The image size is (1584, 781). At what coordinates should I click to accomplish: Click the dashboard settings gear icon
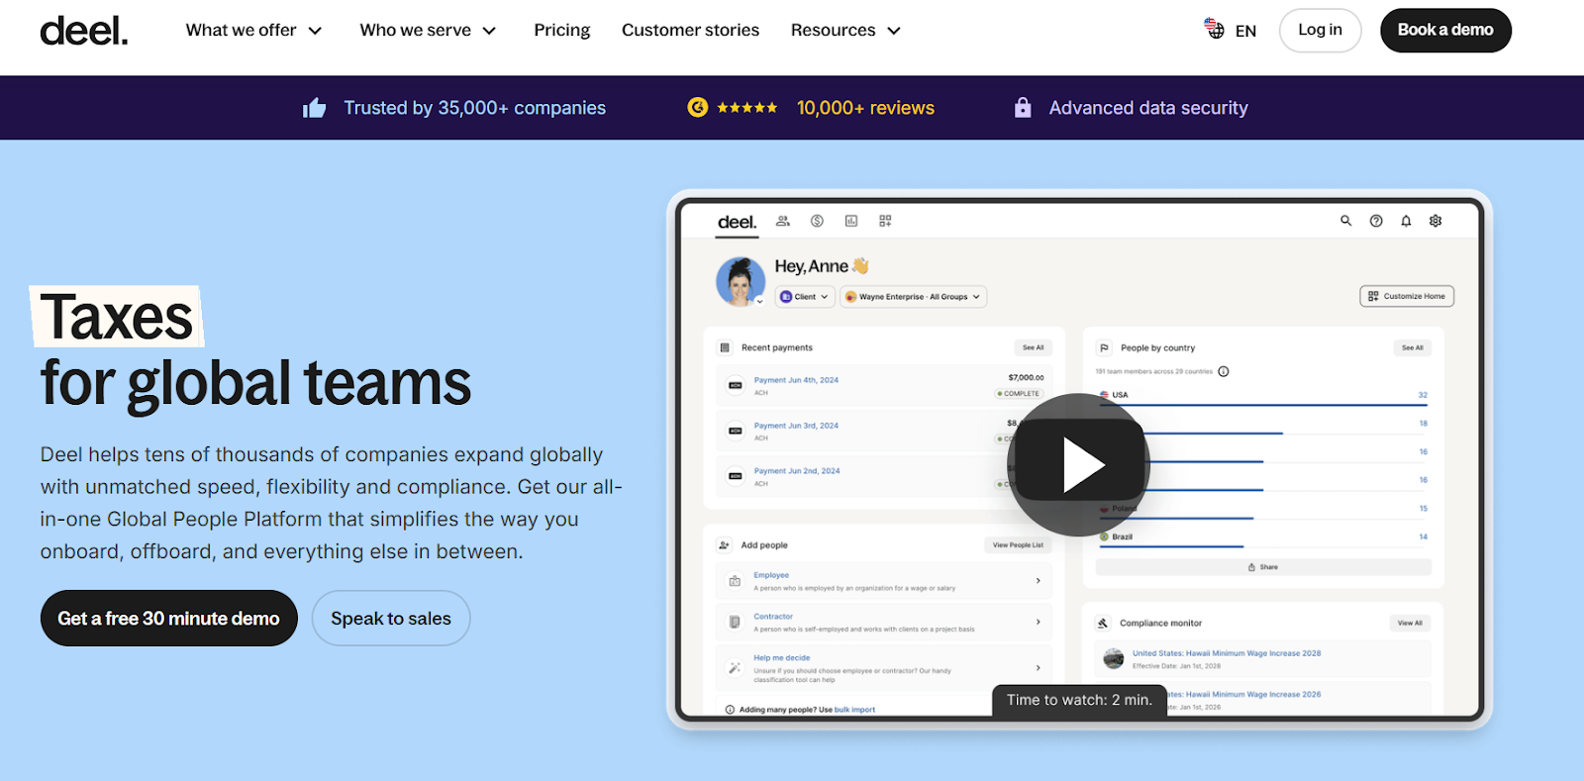(1435, 221)
